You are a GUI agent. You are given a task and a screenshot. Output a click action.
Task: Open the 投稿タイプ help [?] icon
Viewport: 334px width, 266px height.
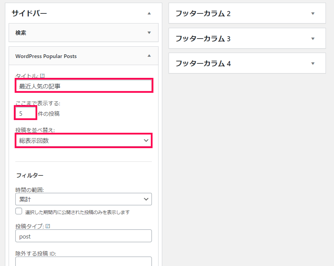pos(48,226)
